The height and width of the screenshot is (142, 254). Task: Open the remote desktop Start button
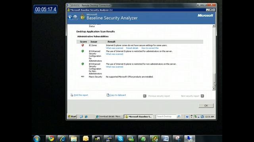coord(72,117)
